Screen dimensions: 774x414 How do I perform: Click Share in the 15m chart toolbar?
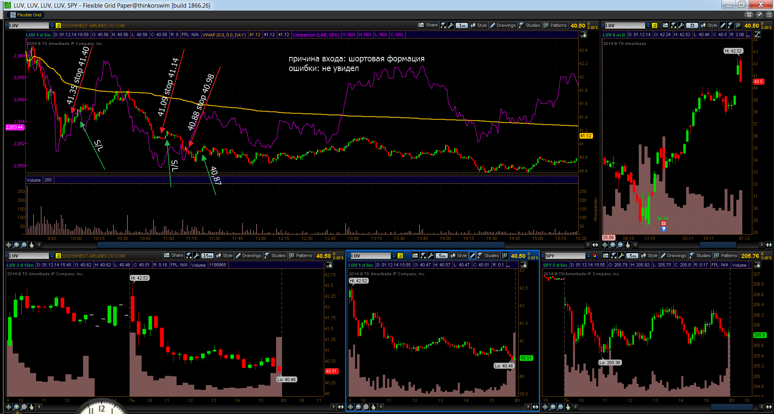[x=173, y=256]
